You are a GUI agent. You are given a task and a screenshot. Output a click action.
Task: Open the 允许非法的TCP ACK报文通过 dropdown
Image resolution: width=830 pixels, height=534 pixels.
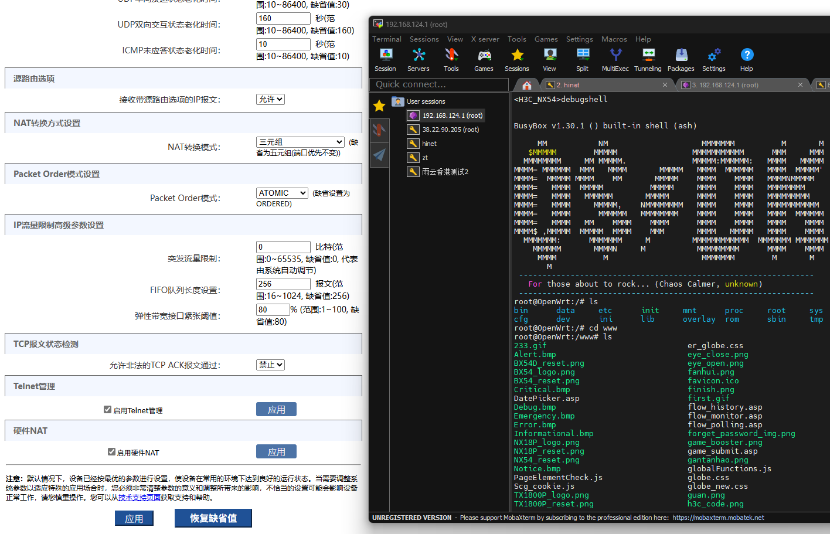tap(270, 365)
